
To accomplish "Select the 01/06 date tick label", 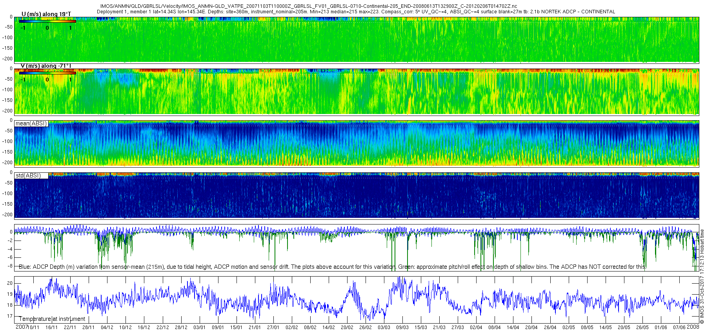I will (661, 328).
